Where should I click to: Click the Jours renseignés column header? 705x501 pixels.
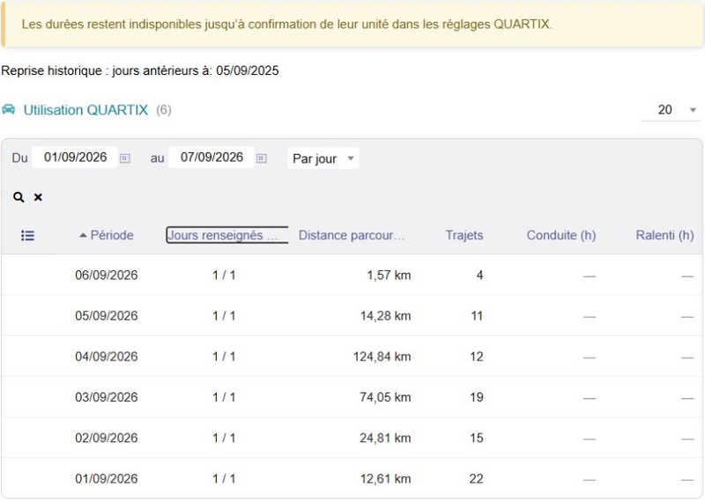(227, 235)
